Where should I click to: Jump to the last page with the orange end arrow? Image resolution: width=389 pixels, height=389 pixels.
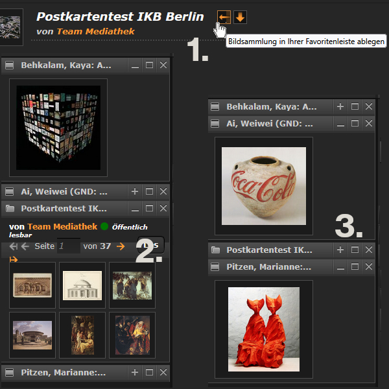pos(14,259)
